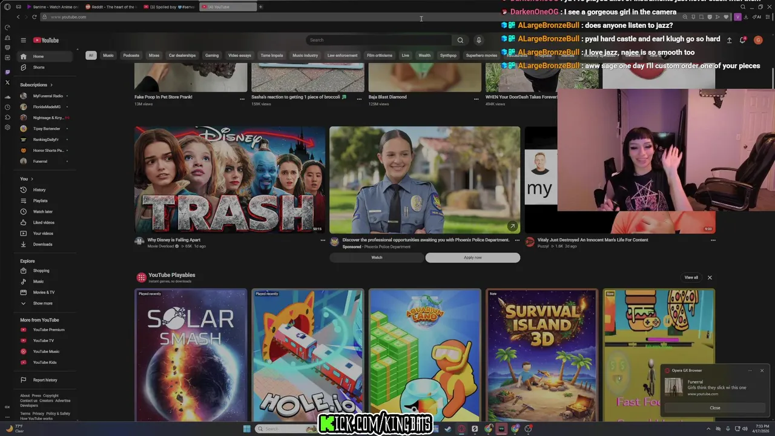Open options menu on Phoenix Police ad
Screen dimensions: 775x436
pyautogui.click(x=516, y=240)
